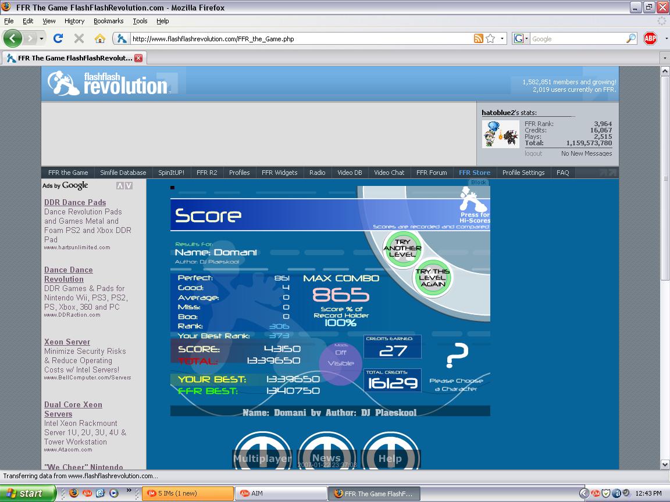Screen dimensions: 670x502
Task: Click the Press for Hi-Scores icon
Action: 473,205
